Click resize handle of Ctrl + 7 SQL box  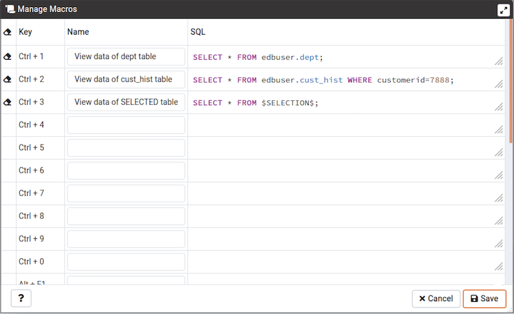pos(499,198)
